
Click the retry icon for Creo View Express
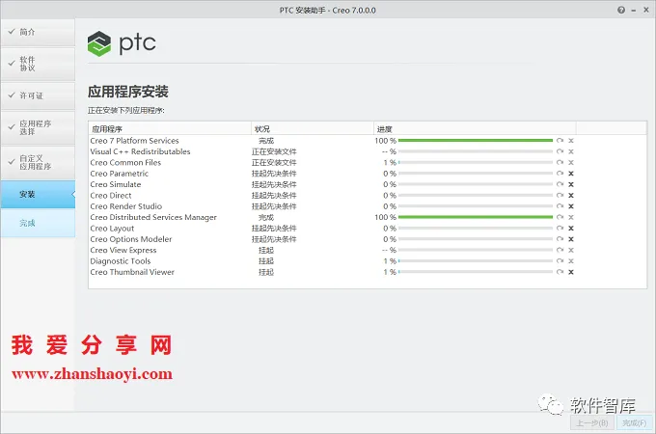click(x=560, y=250)
